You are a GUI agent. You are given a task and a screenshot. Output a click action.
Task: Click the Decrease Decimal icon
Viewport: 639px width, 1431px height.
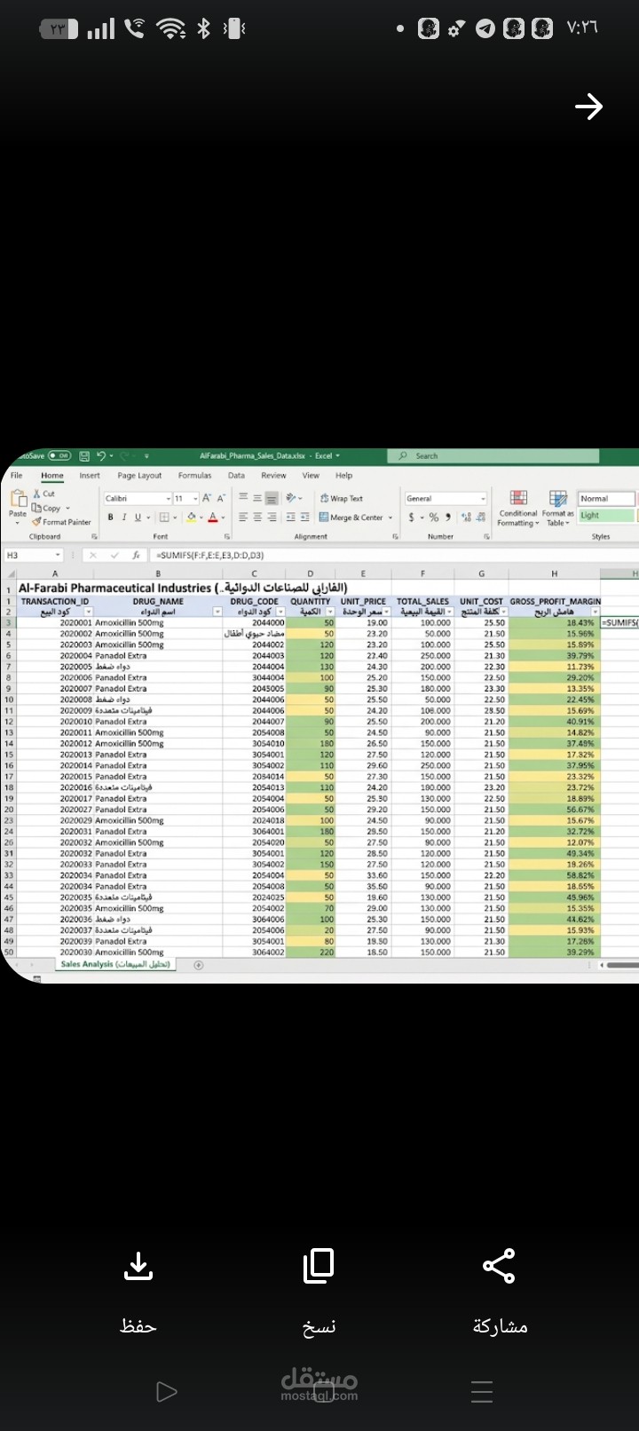(x=481, y=518)
